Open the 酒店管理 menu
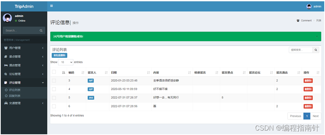Viewport: 325px width, 135px height. tap(24, 65)
